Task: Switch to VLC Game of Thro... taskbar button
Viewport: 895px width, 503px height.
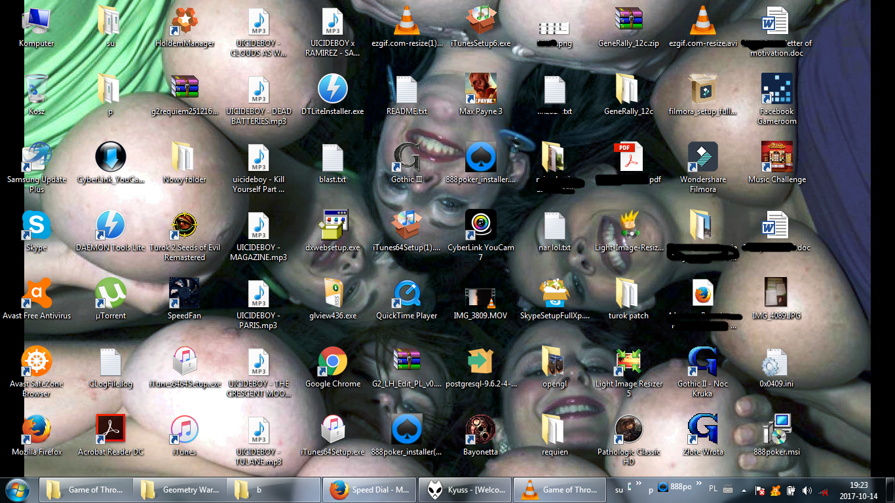Action: click(x=558, y=490)
